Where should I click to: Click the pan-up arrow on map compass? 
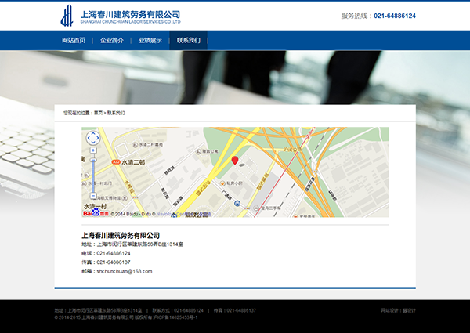93,134
